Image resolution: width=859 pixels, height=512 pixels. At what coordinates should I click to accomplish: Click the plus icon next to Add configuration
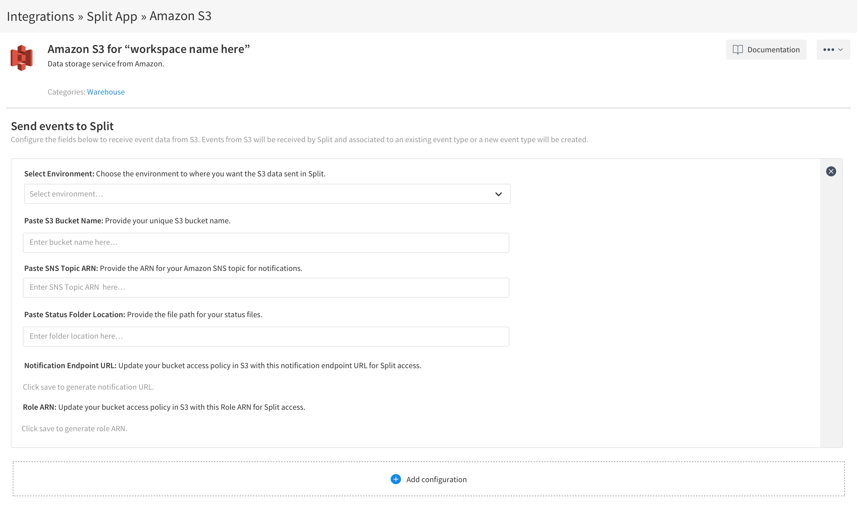pyautogui.click(x=395, y=479)
